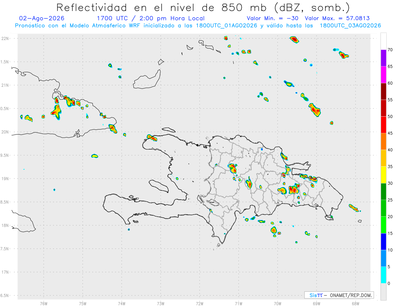Click the '68W' longitude axis label

(x=355, y=303)
